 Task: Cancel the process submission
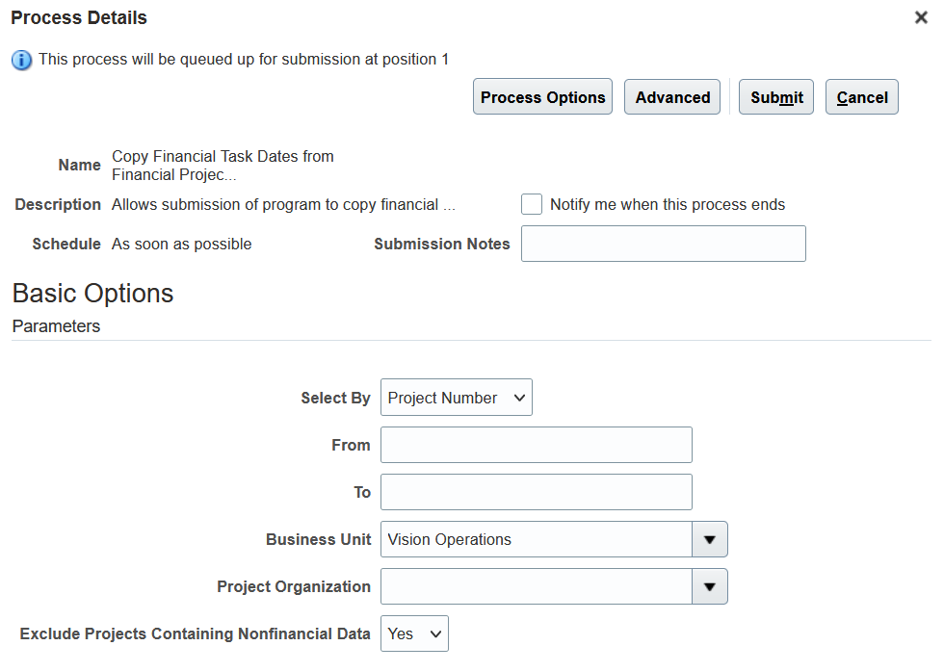(x=861, y=97)
